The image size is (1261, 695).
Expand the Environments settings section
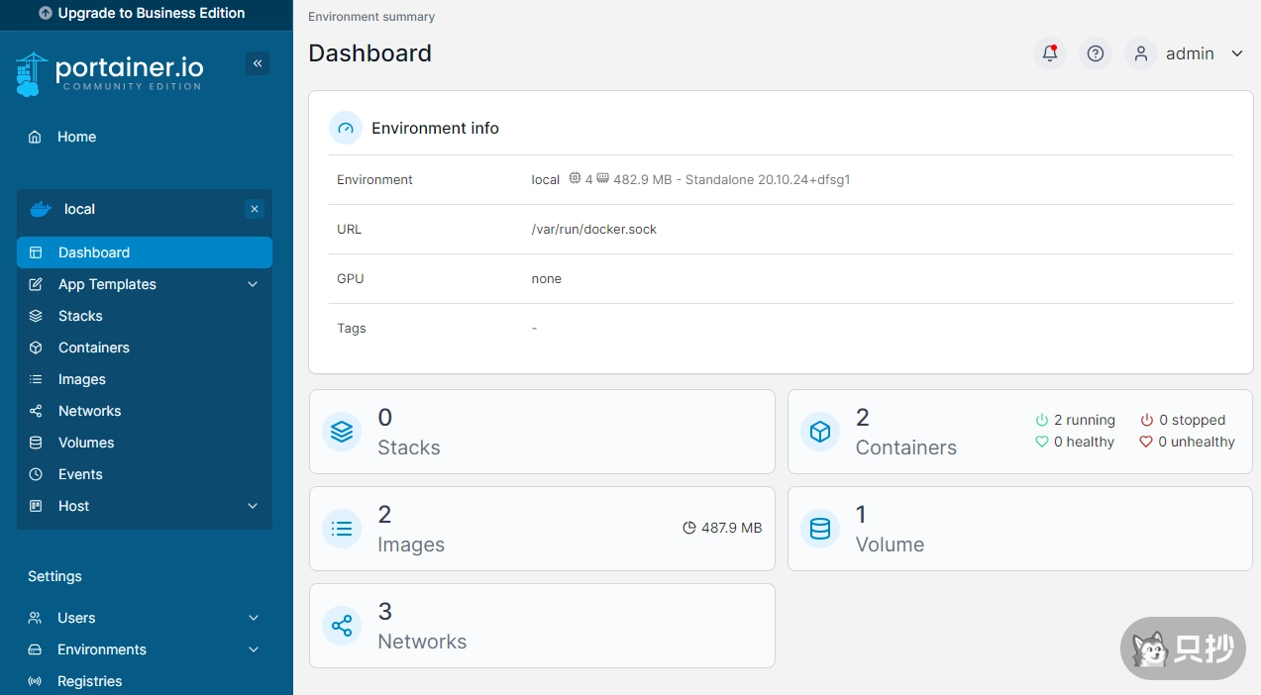click(x=253, y=649)
